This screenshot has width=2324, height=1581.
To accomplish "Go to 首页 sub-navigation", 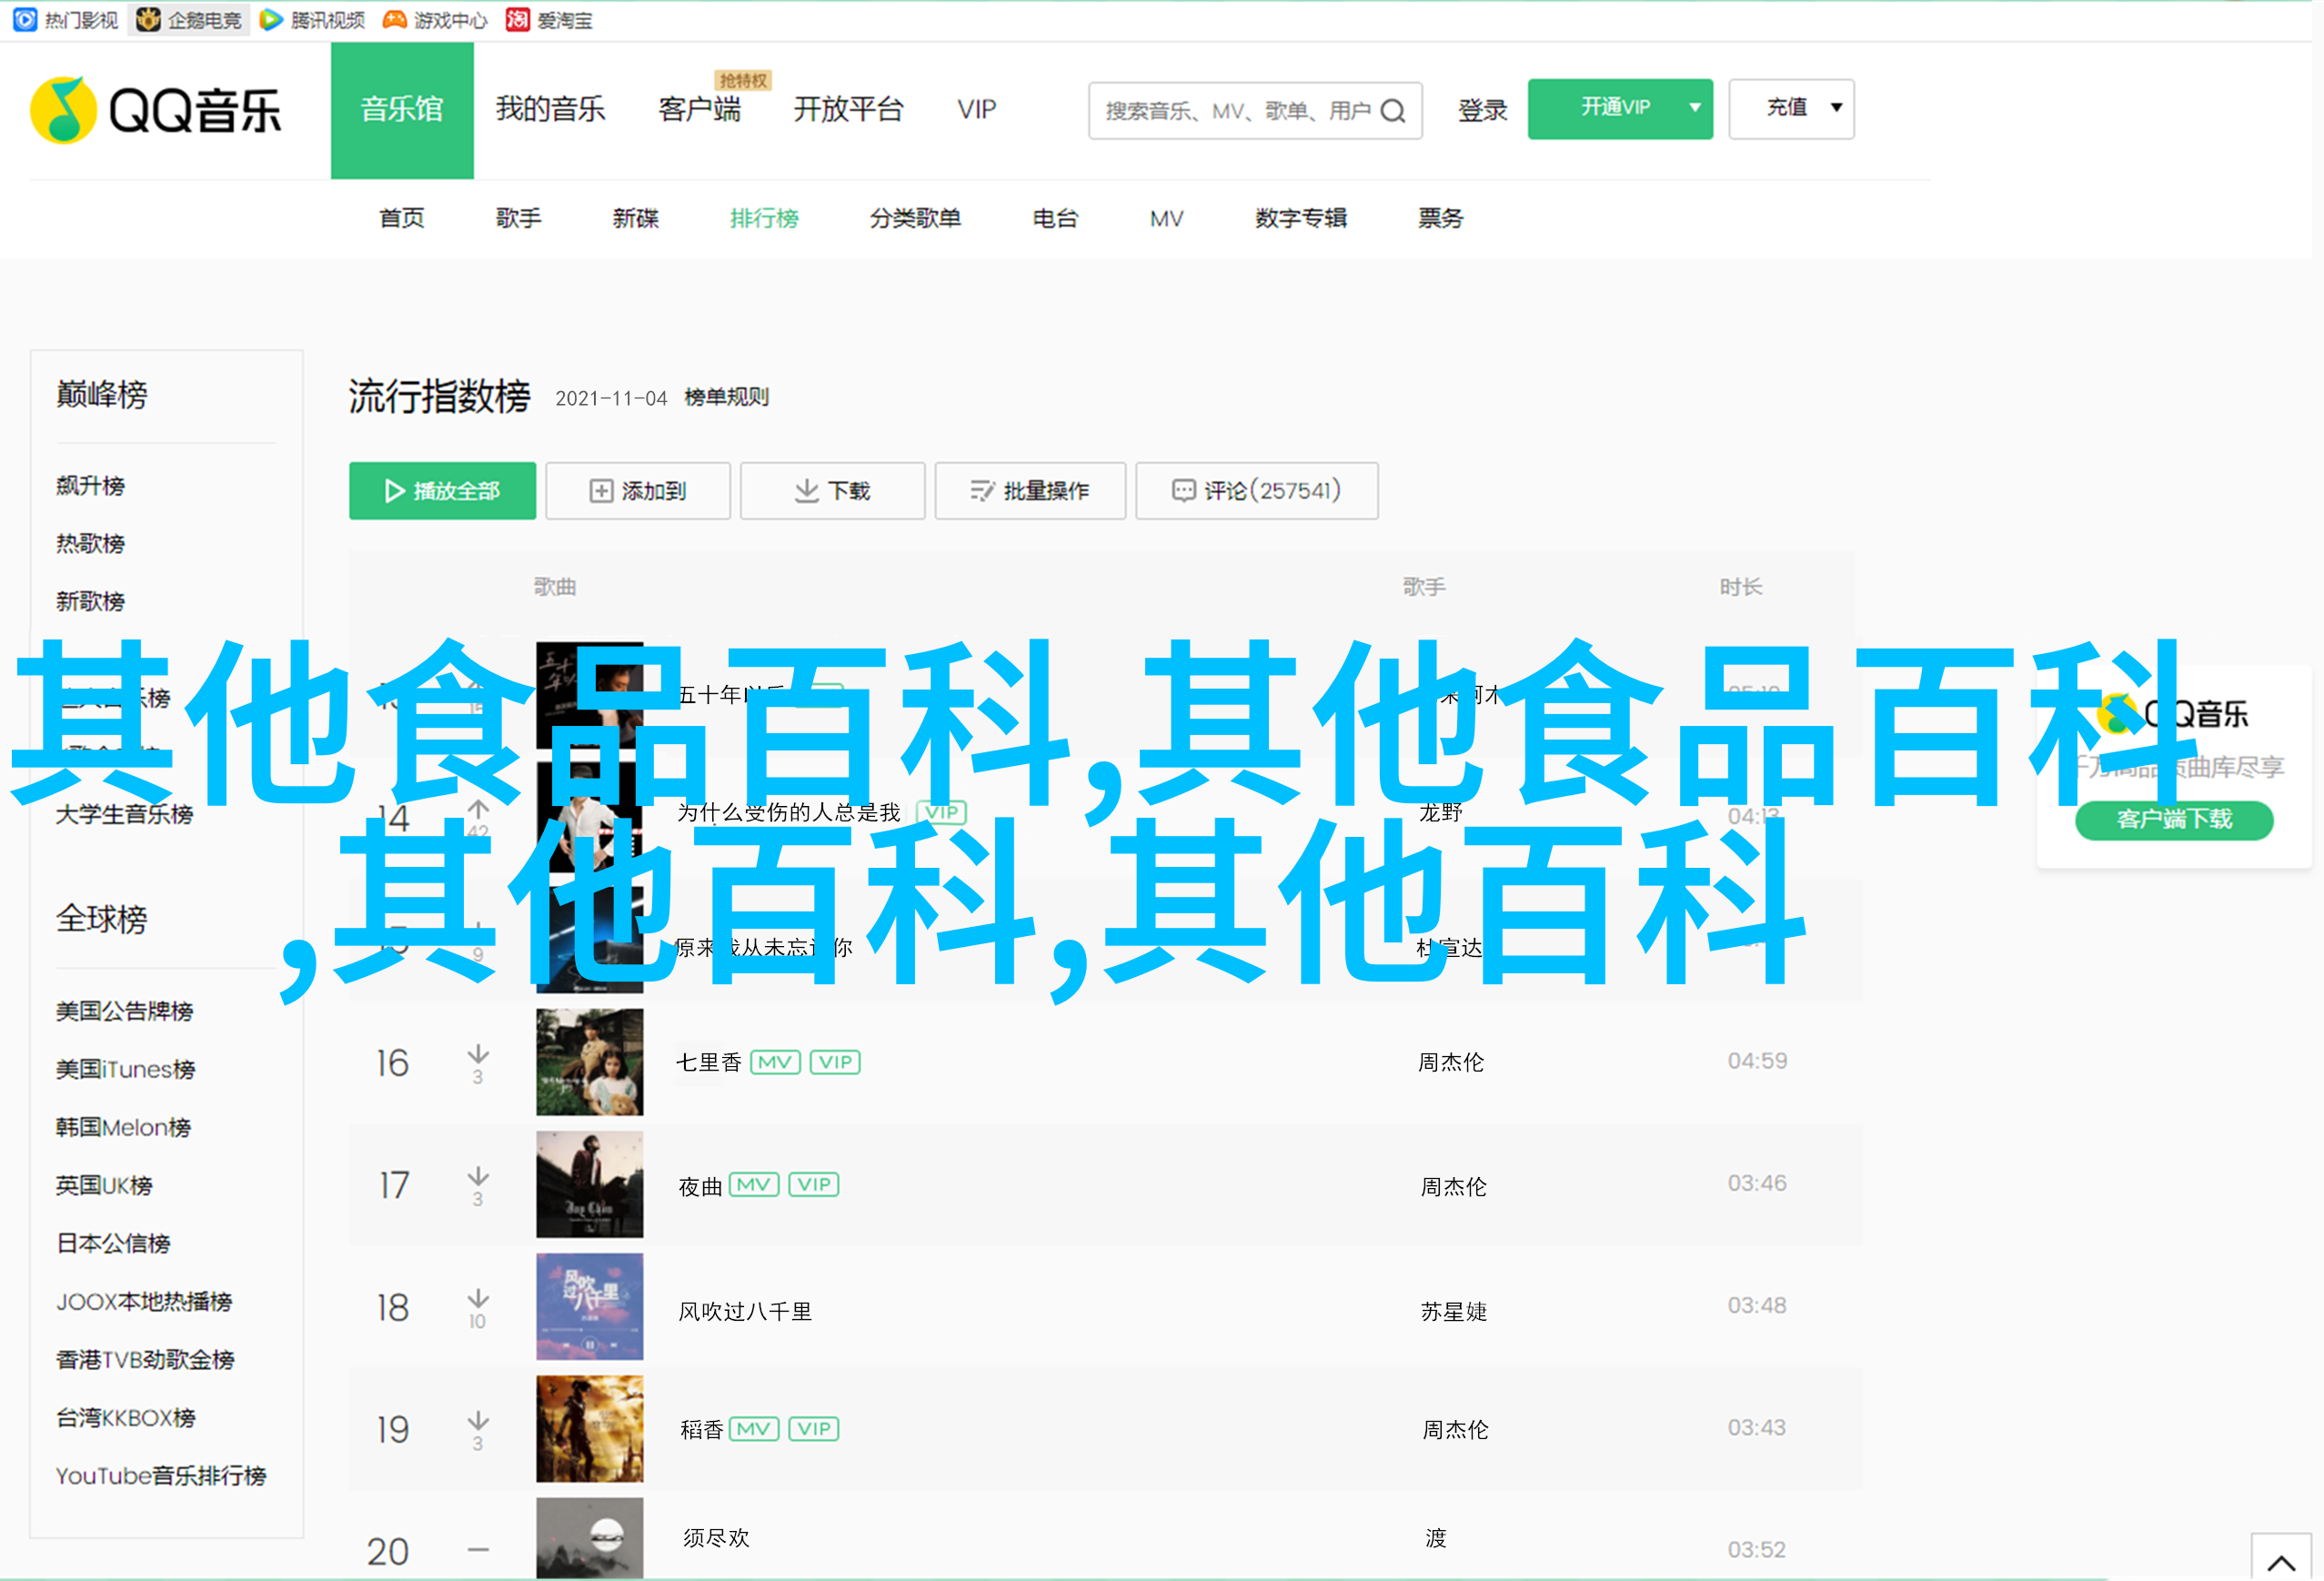I will 402,218.
